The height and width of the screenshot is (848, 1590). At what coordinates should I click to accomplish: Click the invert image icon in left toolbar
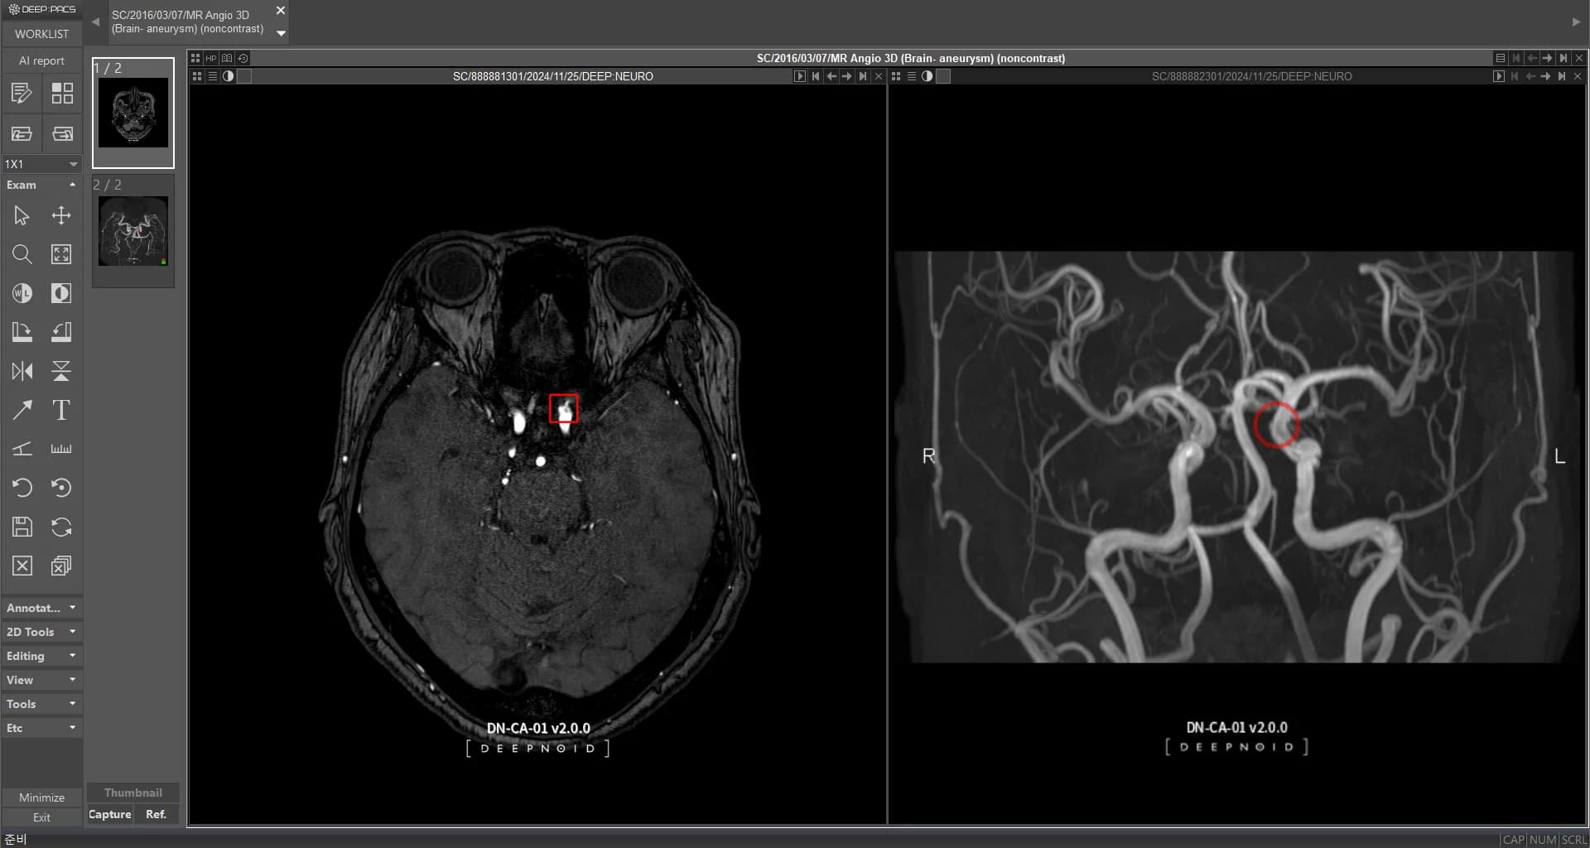click(x=61, y=293)
